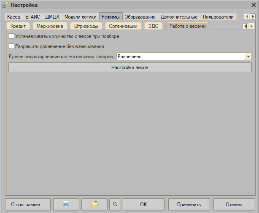Enable 'Устанавливать количество с весов при подборе' checkbox

(x=12, y=37)
